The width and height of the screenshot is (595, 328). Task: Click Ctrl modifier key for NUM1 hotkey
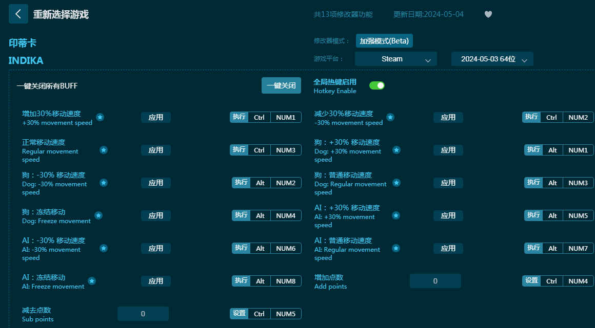259,117
